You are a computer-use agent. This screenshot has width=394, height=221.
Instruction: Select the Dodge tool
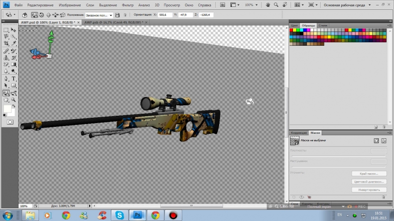coord(14,71)
